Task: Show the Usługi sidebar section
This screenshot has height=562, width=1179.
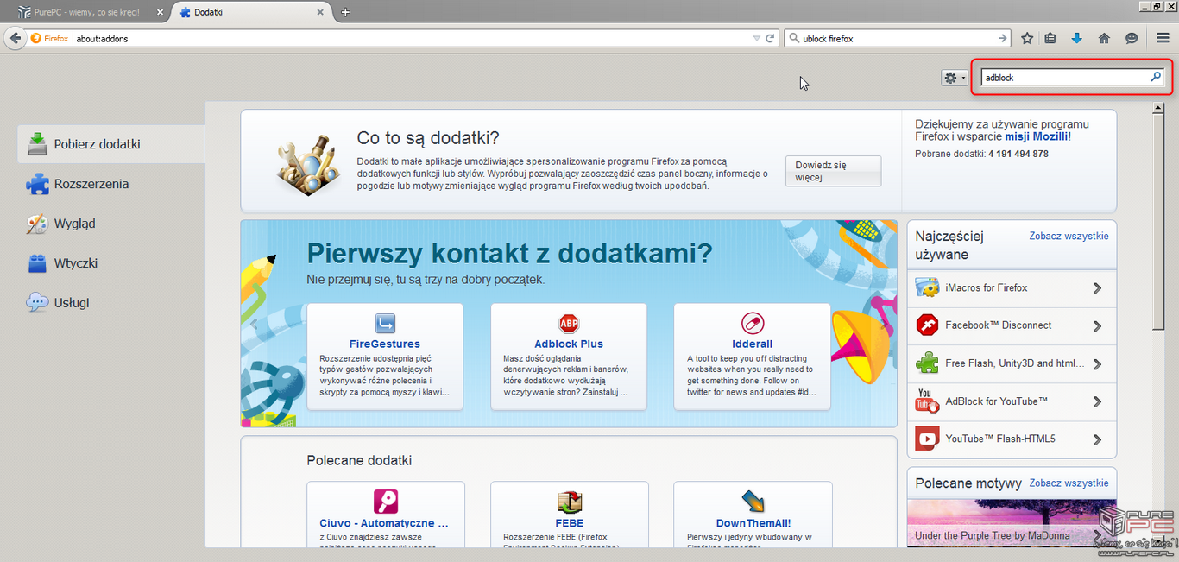Action: tap(110, 303)
